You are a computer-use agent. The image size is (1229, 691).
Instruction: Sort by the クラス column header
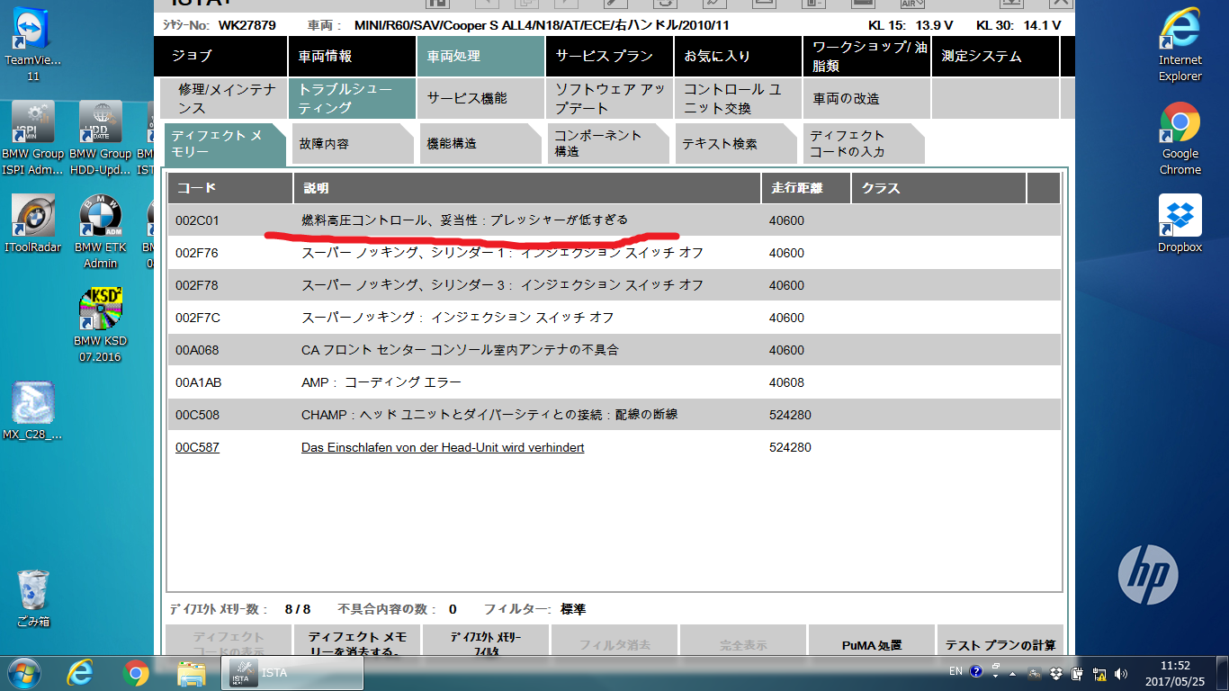point(938,188)
